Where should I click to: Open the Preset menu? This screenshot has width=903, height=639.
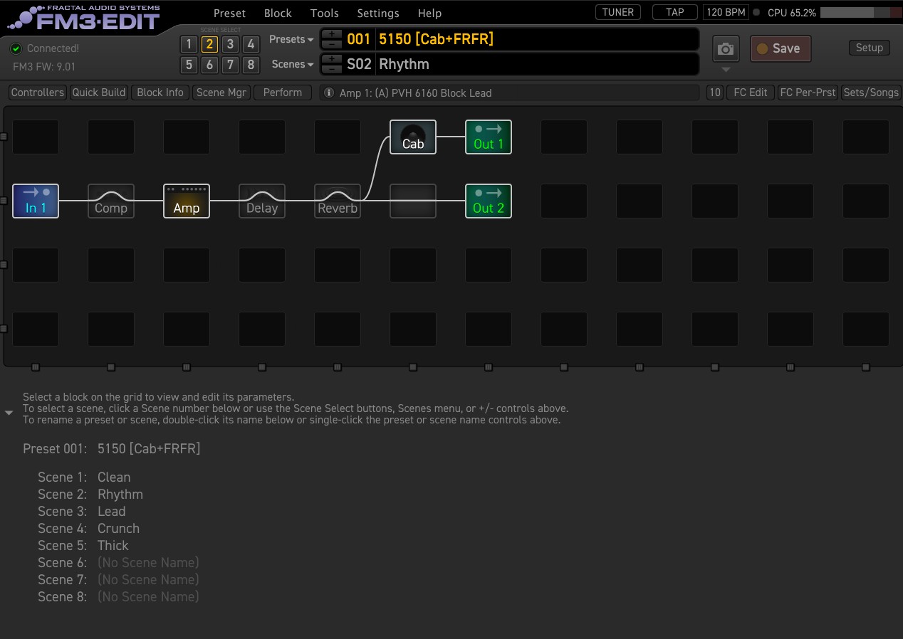(229, 13)
